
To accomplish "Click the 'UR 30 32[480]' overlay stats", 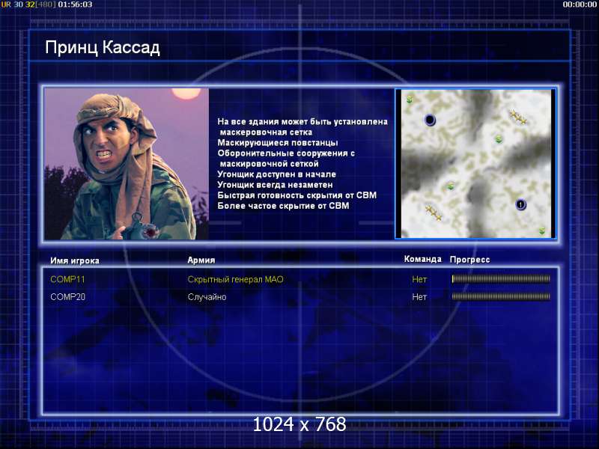I will pyautogui.click(x=28, y=4).
